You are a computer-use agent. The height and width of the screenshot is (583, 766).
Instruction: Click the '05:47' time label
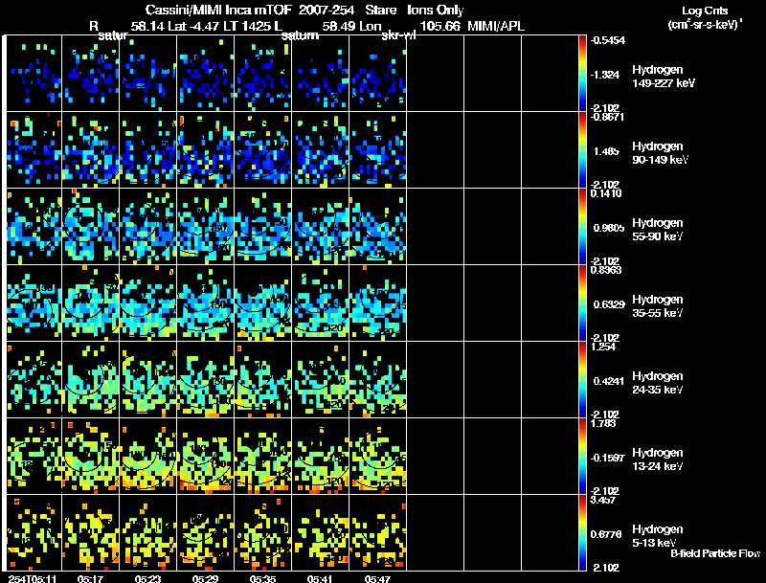pyautogui.click(x=377, y=578)
